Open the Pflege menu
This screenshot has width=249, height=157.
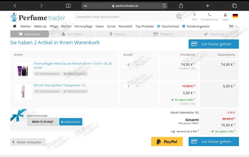(x=54, y=26)
